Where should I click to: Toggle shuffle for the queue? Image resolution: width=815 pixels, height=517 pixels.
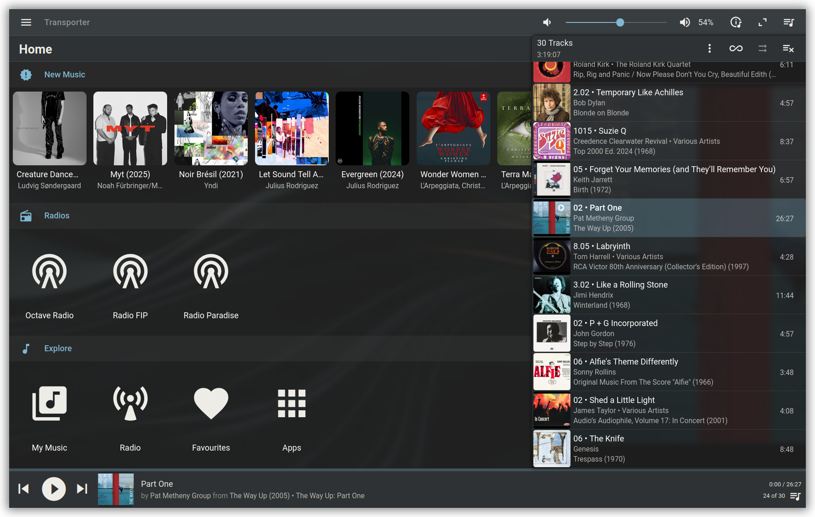pos(762,49)
